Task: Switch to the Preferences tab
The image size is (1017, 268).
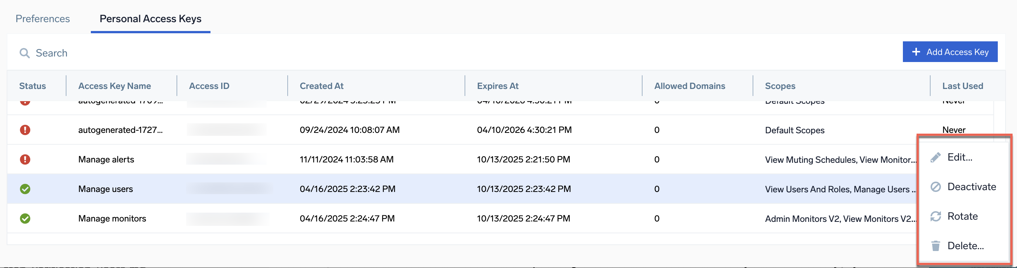Action: click(x=42, y=18)
